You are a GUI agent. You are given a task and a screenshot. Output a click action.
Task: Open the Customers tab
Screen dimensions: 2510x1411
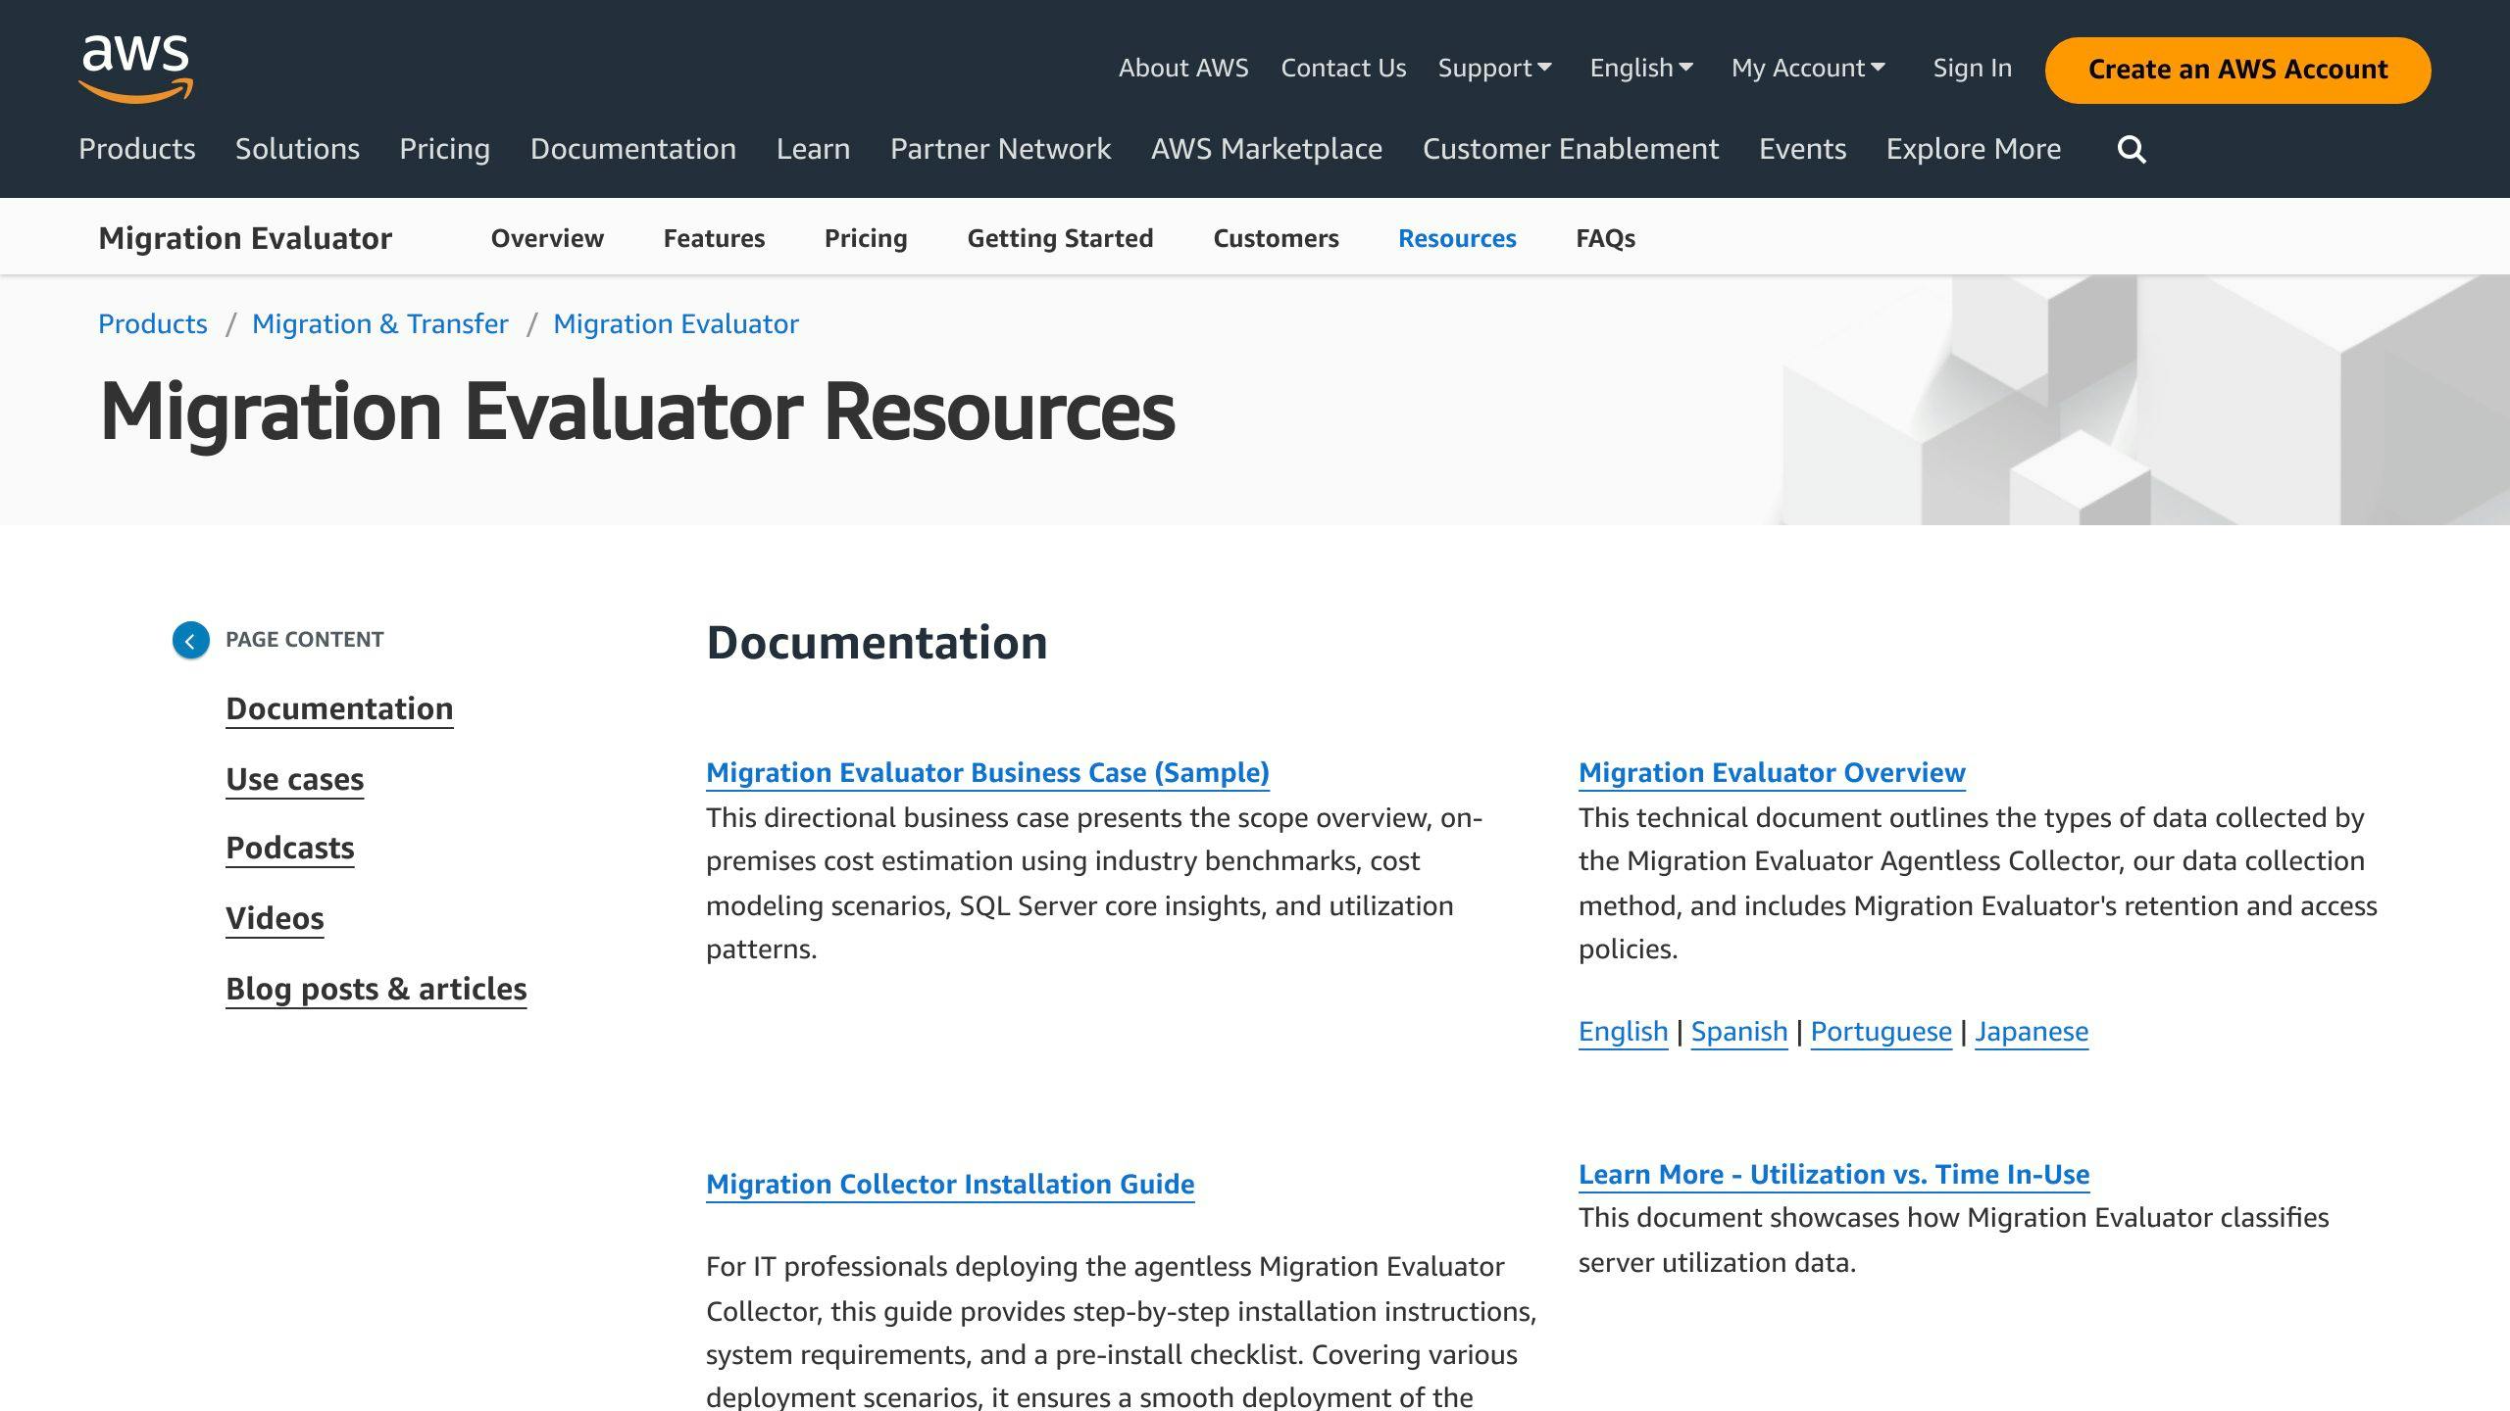tap(1276, 238)
